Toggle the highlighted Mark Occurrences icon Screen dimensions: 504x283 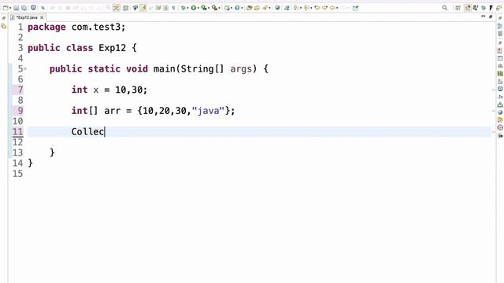pyautogui.click(x=143, y=8)
